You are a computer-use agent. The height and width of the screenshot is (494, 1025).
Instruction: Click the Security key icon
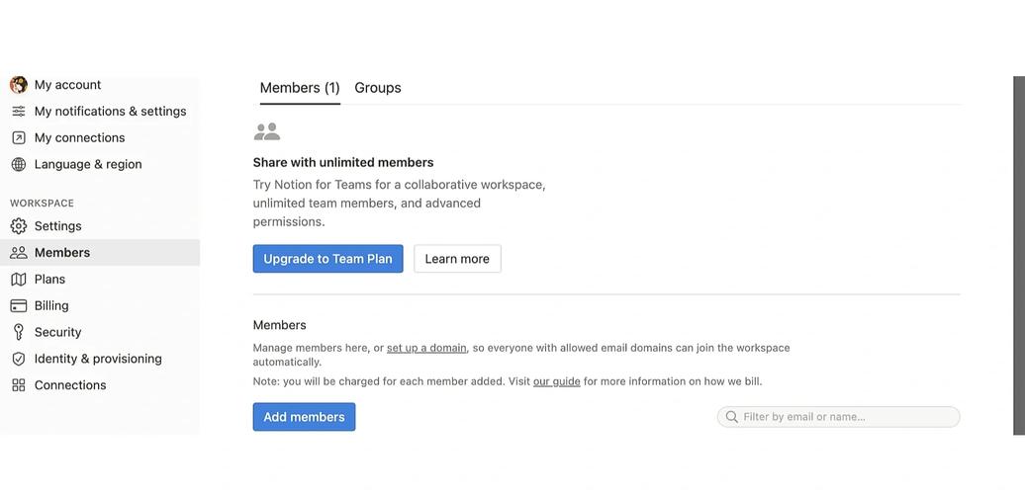[18, 333]
